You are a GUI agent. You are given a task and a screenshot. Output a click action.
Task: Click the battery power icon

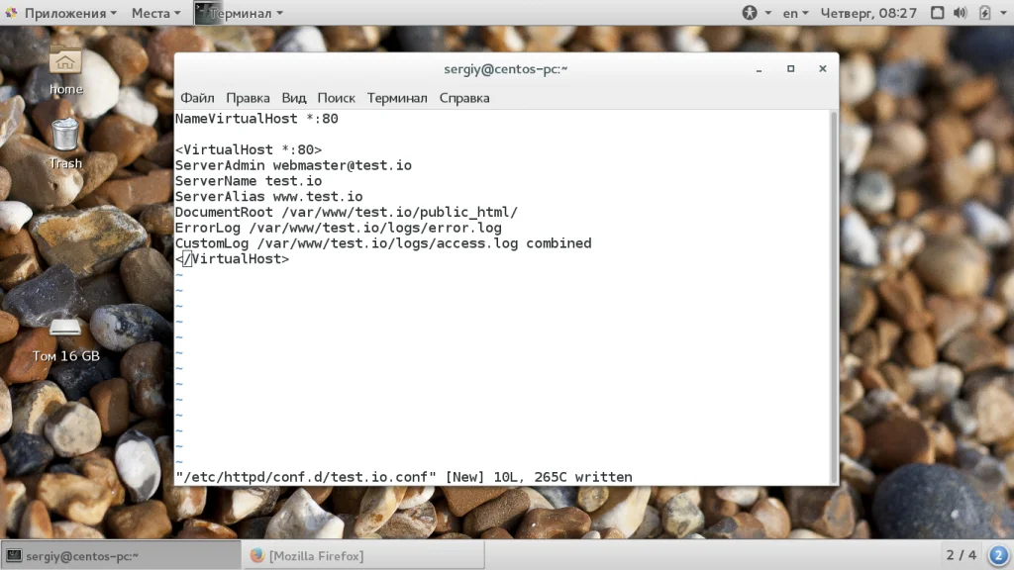click(x=984, y=12)
